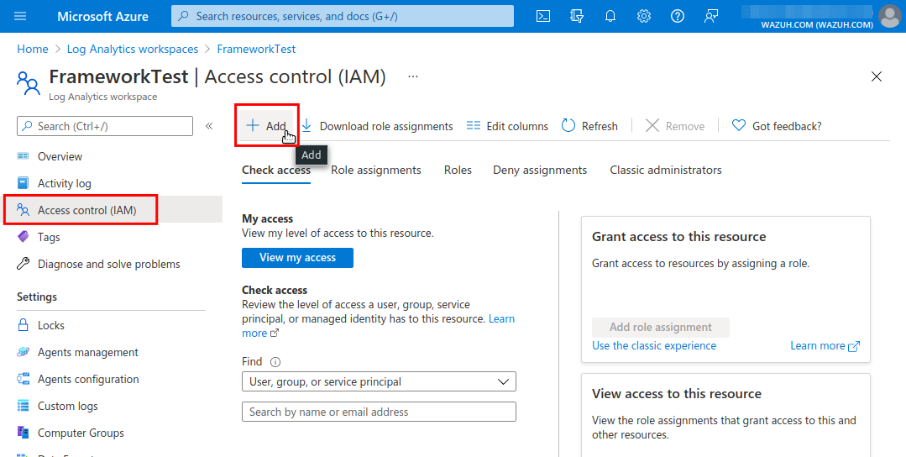
Task: Focus the sidebar Search (Ctrl+/) box
Action: pos(105,126)
